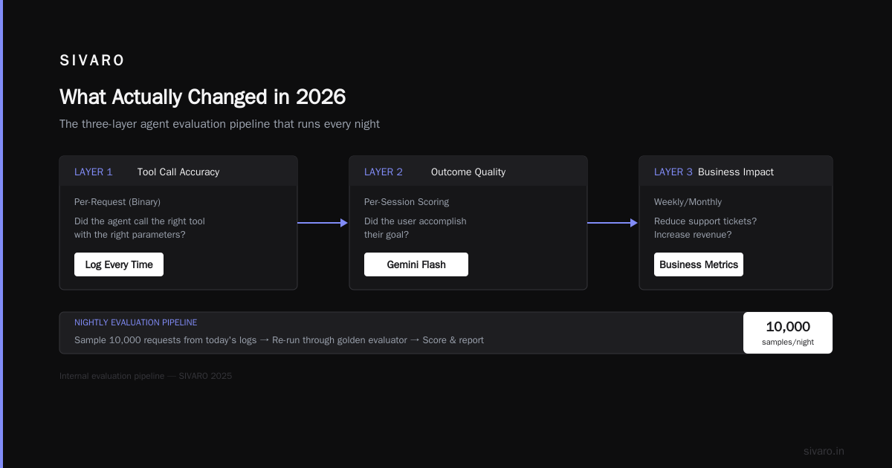This screenshot has height=468, width=892.
Task: Select the heading 'What Actually Changed in 2026'
Action: point(202,97)
